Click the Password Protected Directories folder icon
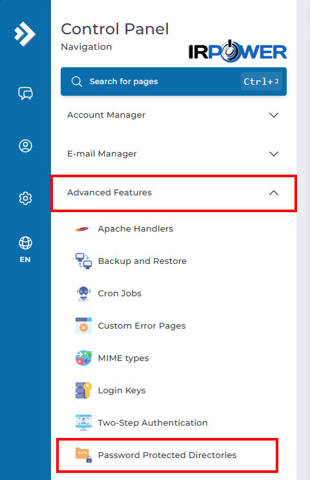 pos(83,455)
